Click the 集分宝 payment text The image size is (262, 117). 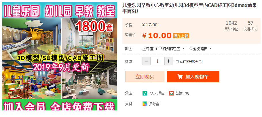pyautogui.click(x=154, y=104)
